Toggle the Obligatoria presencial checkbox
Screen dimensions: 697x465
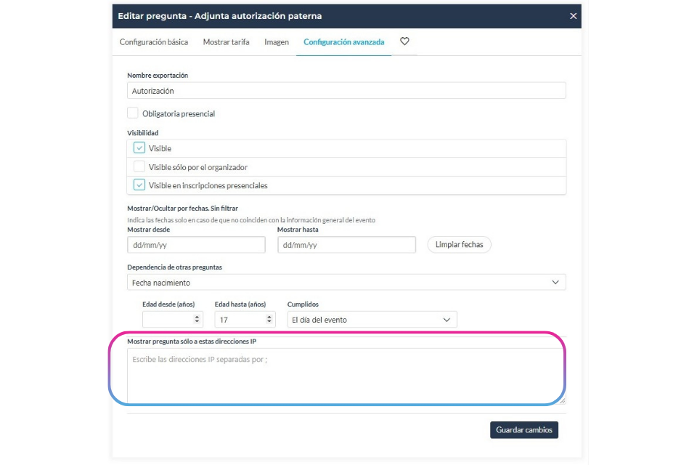(x=132, y=113)
